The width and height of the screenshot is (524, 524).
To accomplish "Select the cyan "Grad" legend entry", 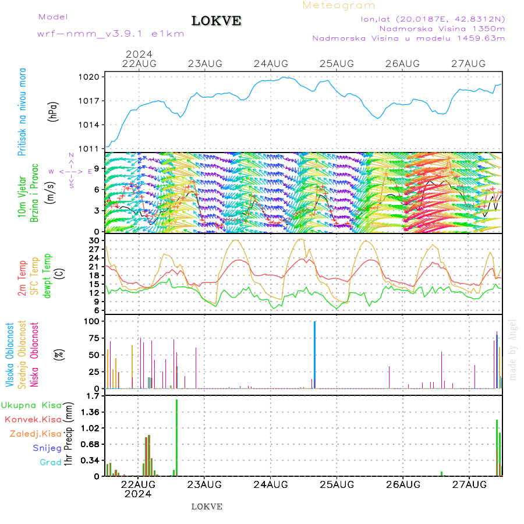I will [x=51, y=462].
